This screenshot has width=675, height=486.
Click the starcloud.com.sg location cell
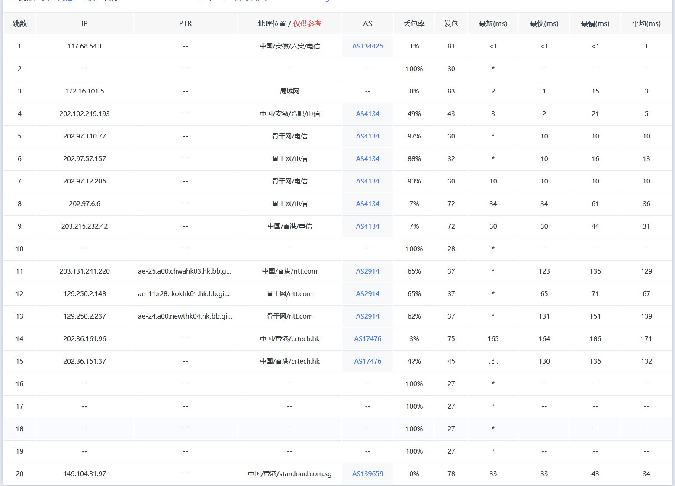tap(289, 474)
